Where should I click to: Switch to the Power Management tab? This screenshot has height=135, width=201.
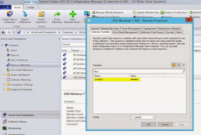(131, 29)
